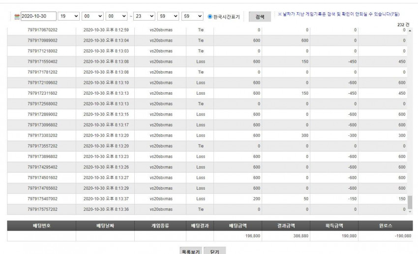The height and width of the screenshot is (254, 418).
Task: Click the 목록보기 button
Action: pos(191,251)
